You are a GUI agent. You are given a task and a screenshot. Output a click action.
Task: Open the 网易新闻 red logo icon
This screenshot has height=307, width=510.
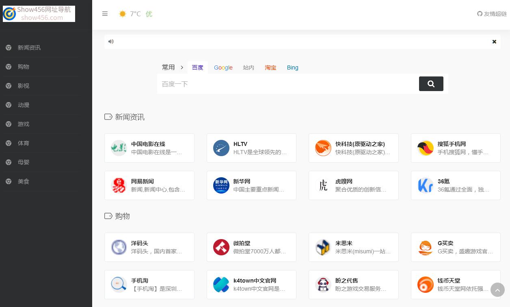(119, 185)
